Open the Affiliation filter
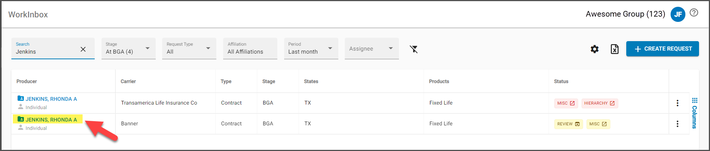The height and width of the screenshot is (151, 710). point(250,48)
